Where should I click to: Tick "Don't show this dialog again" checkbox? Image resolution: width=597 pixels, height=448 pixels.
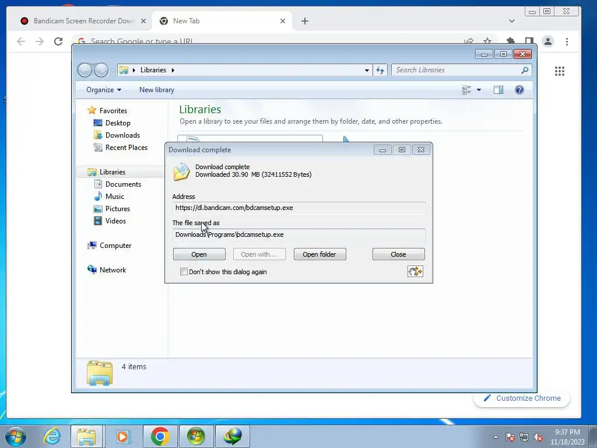click(184, 272)
